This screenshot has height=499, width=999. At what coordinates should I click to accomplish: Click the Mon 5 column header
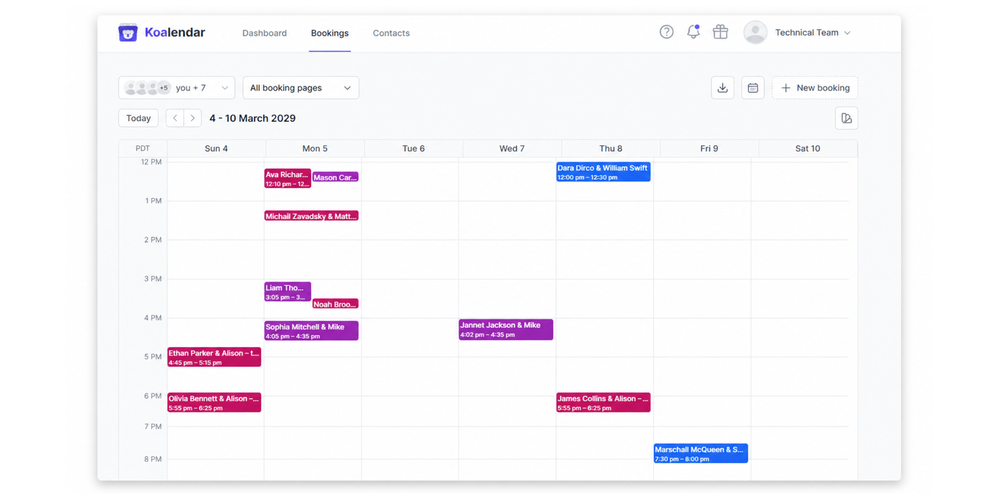coord(315,148)
